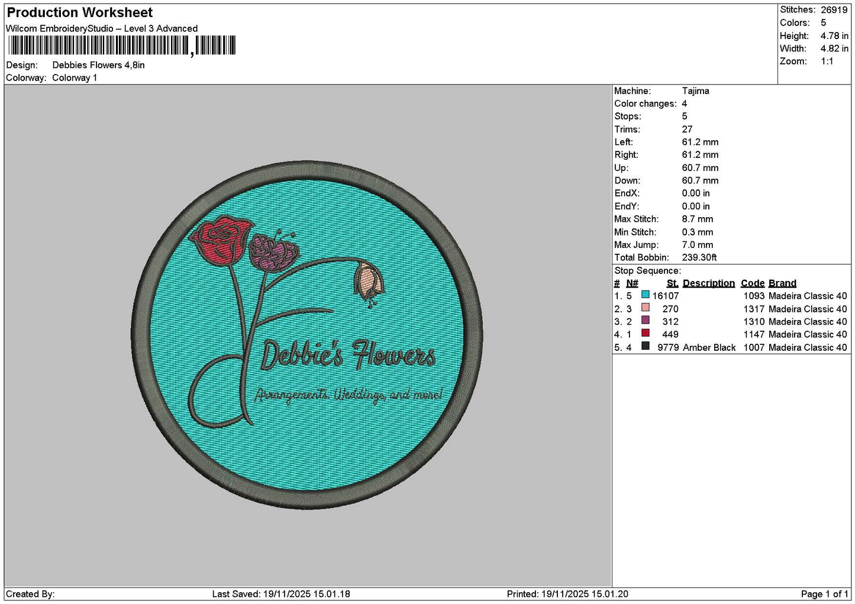Click the EndX value '0.00 in'
Viewport: 855px width, 604px height.
696,193
